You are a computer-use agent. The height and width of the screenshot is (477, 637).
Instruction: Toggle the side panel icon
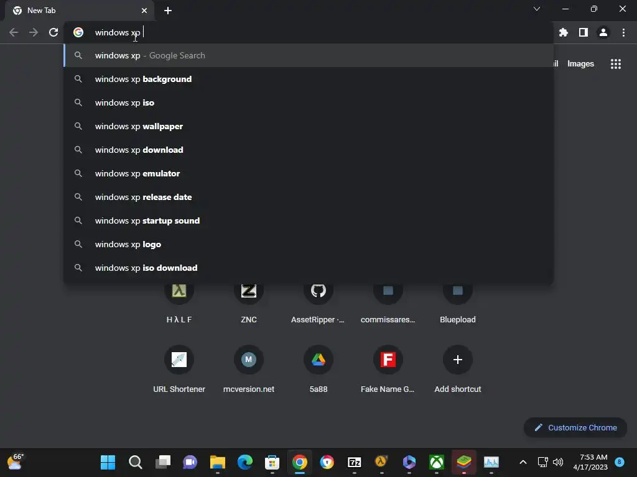tap(584, 32)
